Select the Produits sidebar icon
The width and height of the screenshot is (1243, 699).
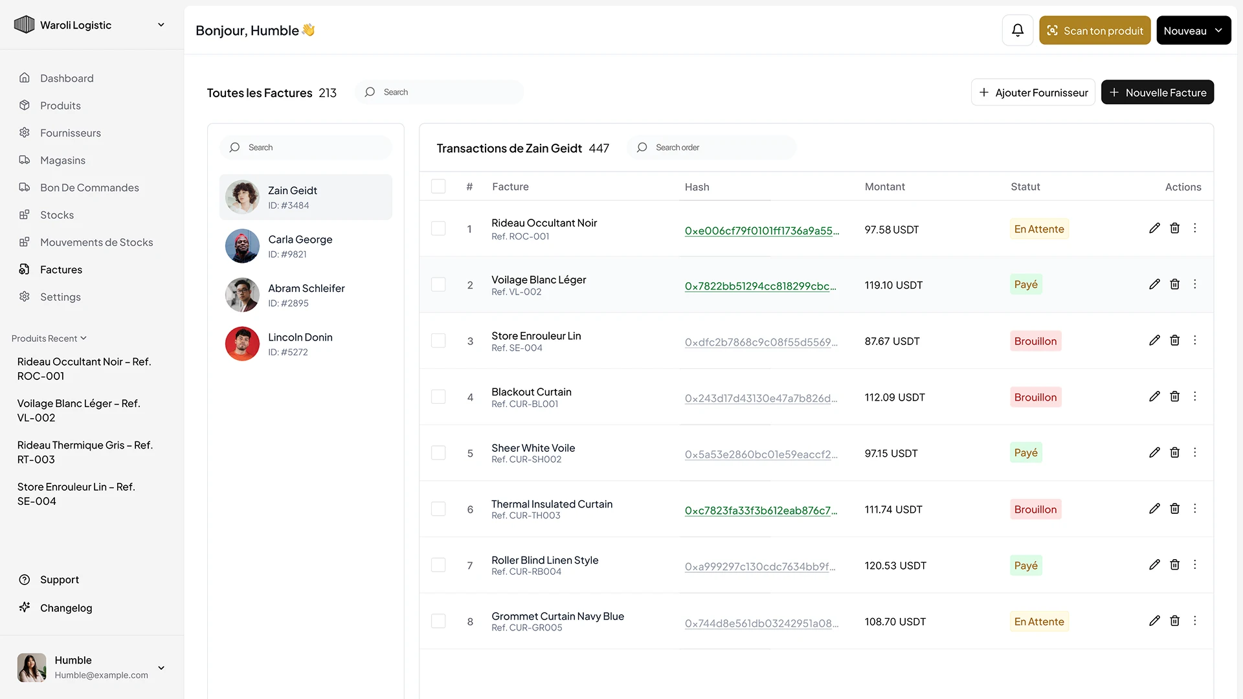(x=25, y=105)
